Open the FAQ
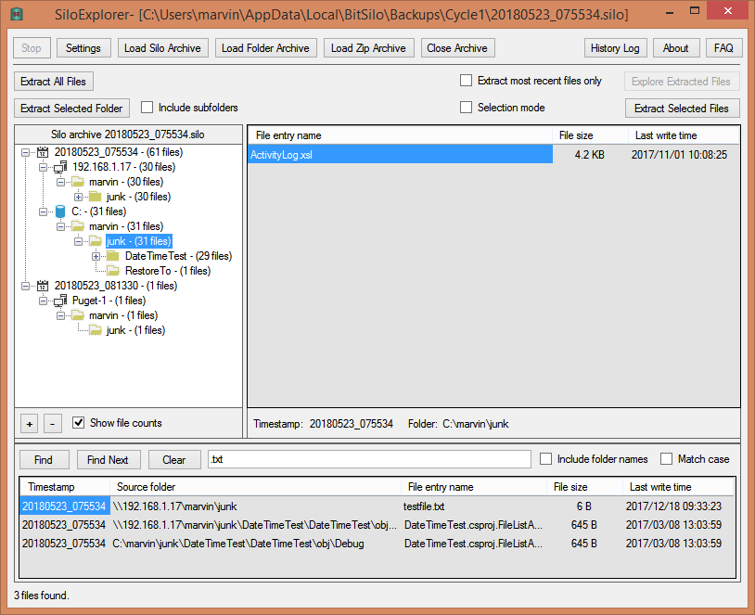 pyautogui.click(x=723, y=48)
